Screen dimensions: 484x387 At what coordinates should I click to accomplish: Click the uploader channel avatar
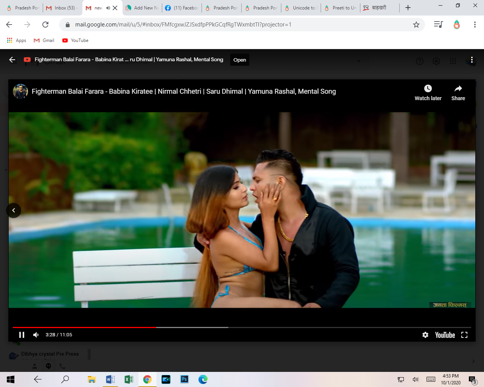coord(20,91)
